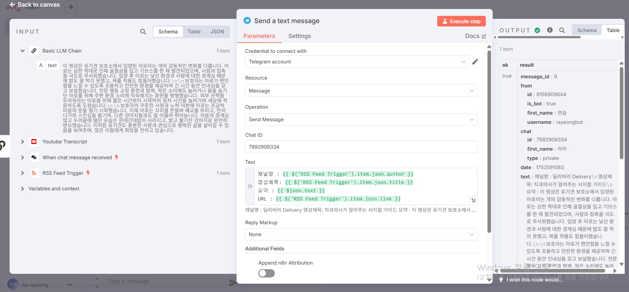
Task: Open the Resource dropdown showing Message
Action: [x=361, y=91]
